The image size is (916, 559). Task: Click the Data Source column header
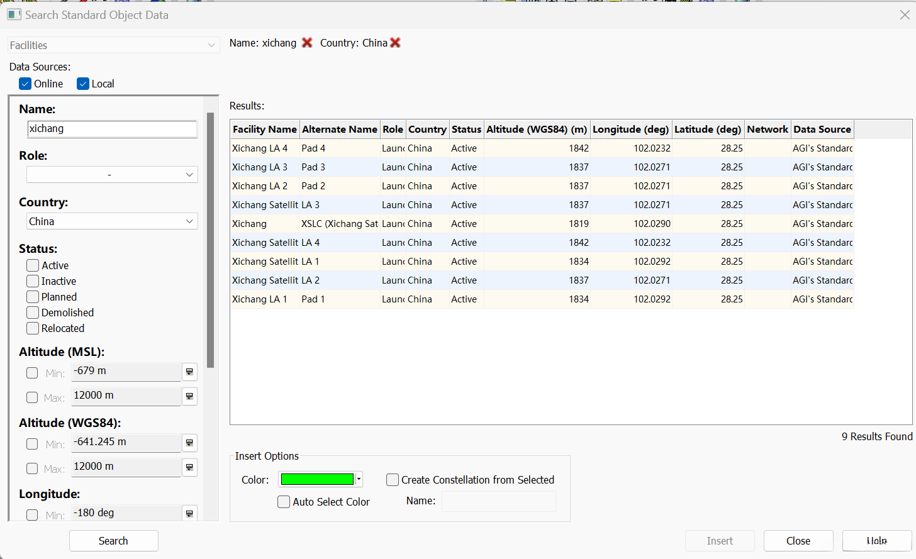[x=822, y=129]
